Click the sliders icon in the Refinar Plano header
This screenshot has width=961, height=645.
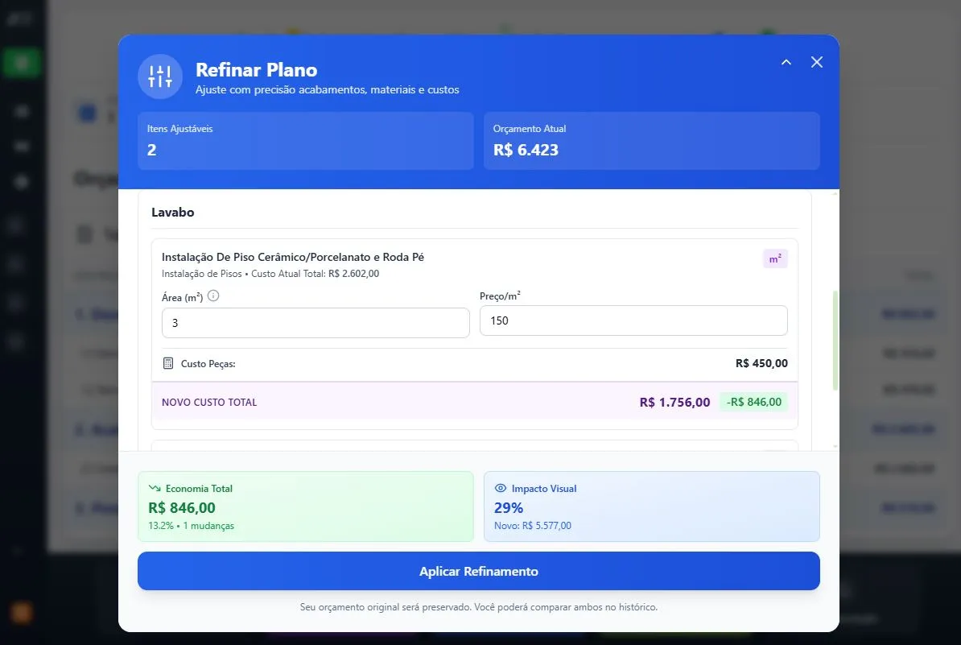160,77
